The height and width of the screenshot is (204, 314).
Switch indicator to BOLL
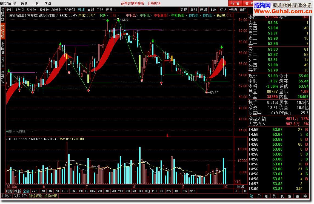pyautogui.click(x=177, y=191)
